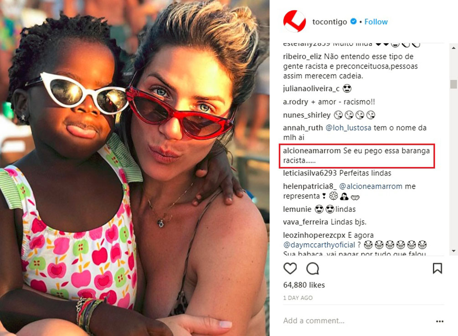Click the comments scrollbar down arrow
The width and height of the screenshot is (458, 336).
[x=453, y=251]
